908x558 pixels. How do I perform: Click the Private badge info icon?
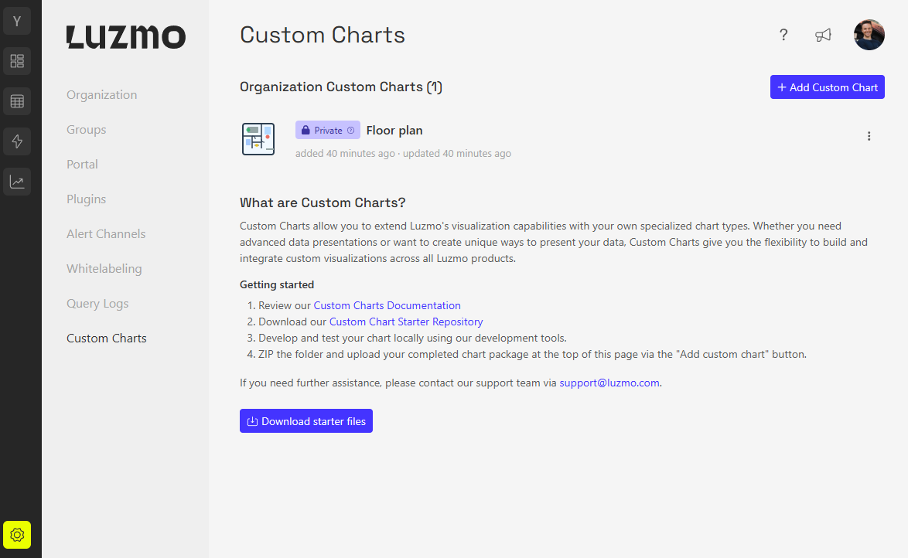point(351,131)
